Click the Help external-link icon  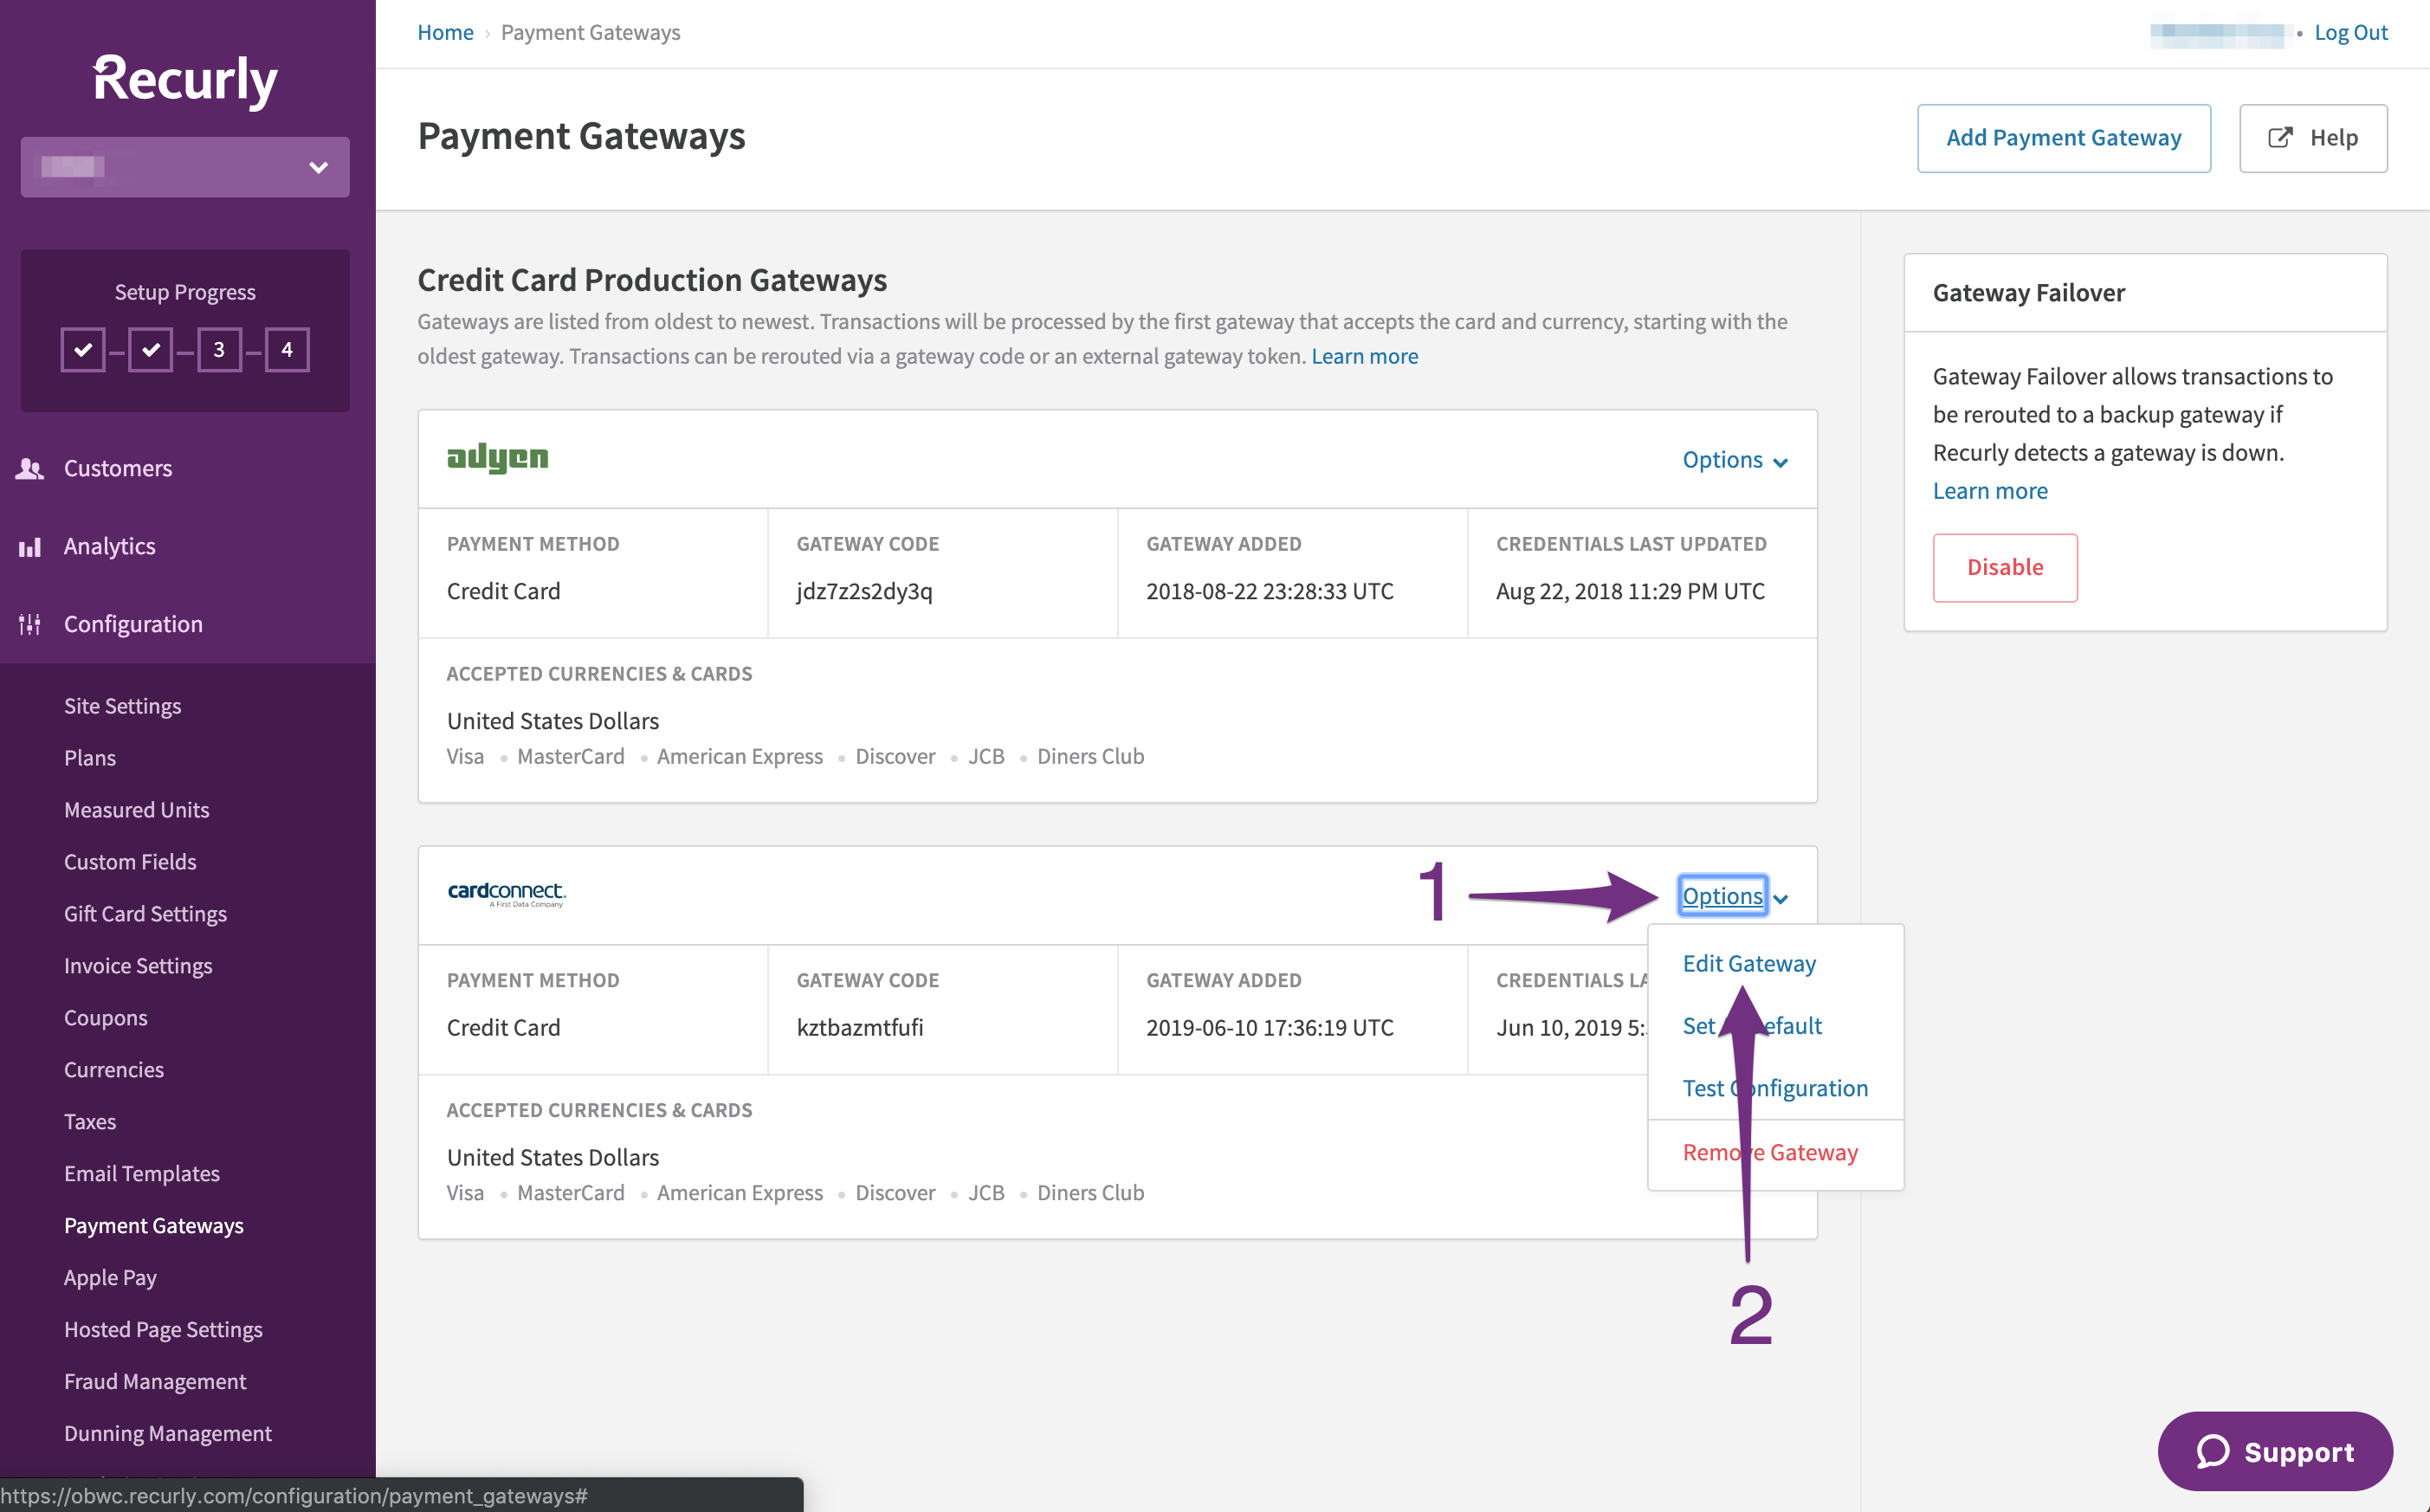[x=2280, y=138]
